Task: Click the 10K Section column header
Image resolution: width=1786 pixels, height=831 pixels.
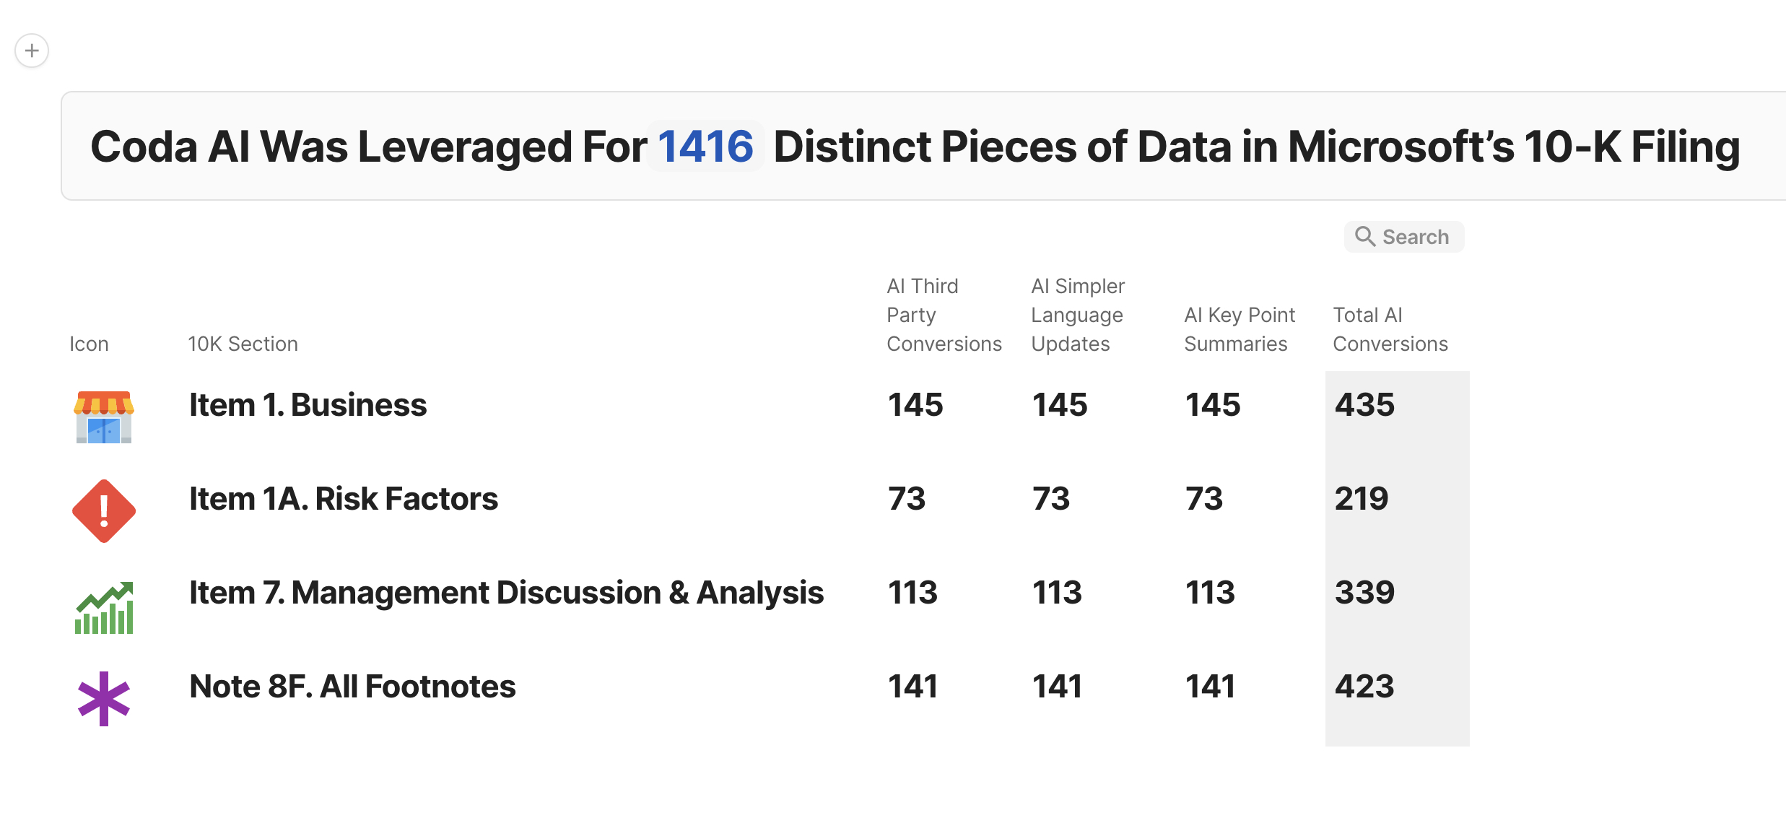Action: (243, 344)
